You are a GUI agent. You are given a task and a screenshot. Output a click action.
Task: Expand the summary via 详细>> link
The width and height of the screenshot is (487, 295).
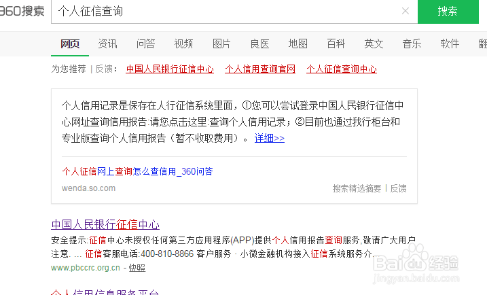[x=269, y=138]
